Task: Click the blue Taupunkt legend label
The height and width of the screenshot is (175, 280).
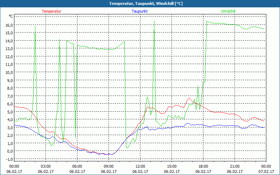Action: tap(140, 11)
